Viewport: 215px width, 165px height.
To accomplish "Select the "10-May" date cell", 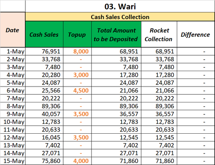I will [12, 122].
